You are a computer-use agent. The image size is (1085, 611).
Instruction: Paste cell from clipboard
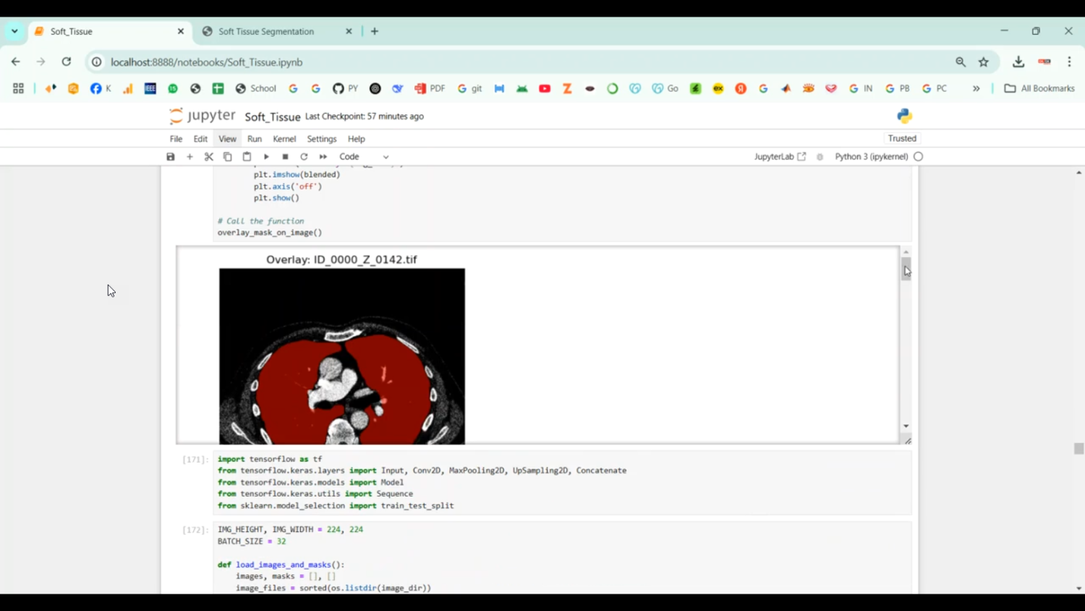[x=247, y=157]
